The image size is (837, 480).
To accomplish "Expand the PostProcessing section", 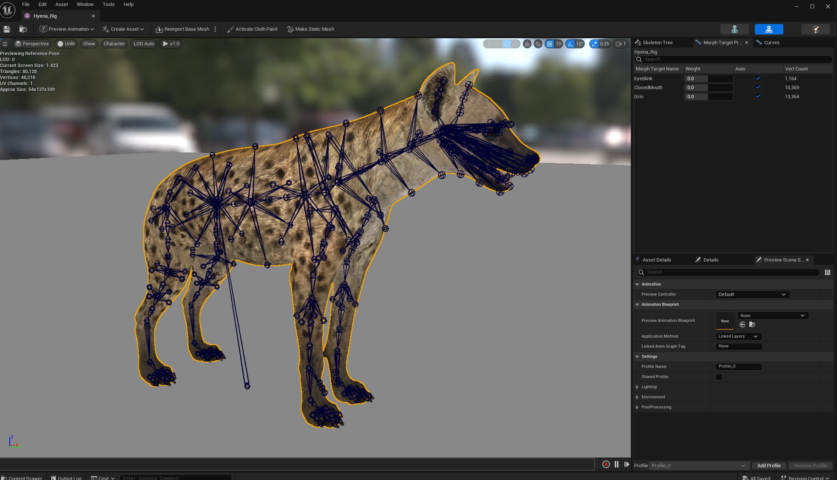I will point(637,407).
